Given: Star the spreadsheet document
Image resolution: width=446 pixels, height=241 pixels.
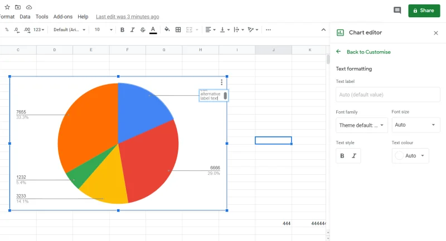Looking at the screenshot, I should click(x=7, y=7).
